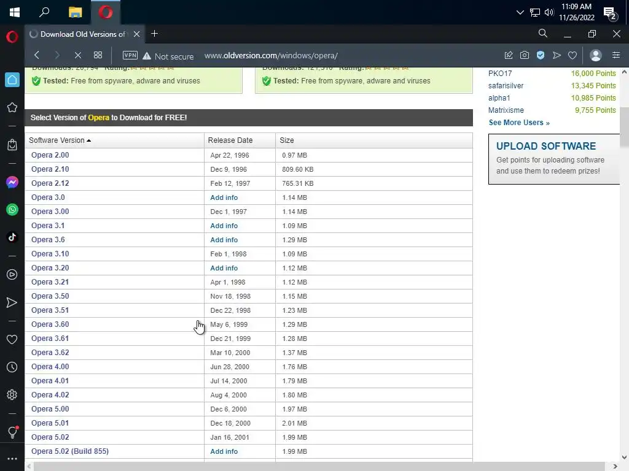
Task: Open the notification center icon
Action: point(610,13)
